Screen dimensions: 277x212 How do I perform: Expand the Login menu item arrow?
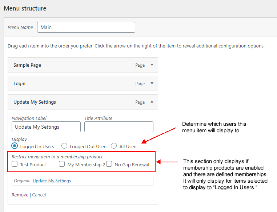[x=152, y=83]
